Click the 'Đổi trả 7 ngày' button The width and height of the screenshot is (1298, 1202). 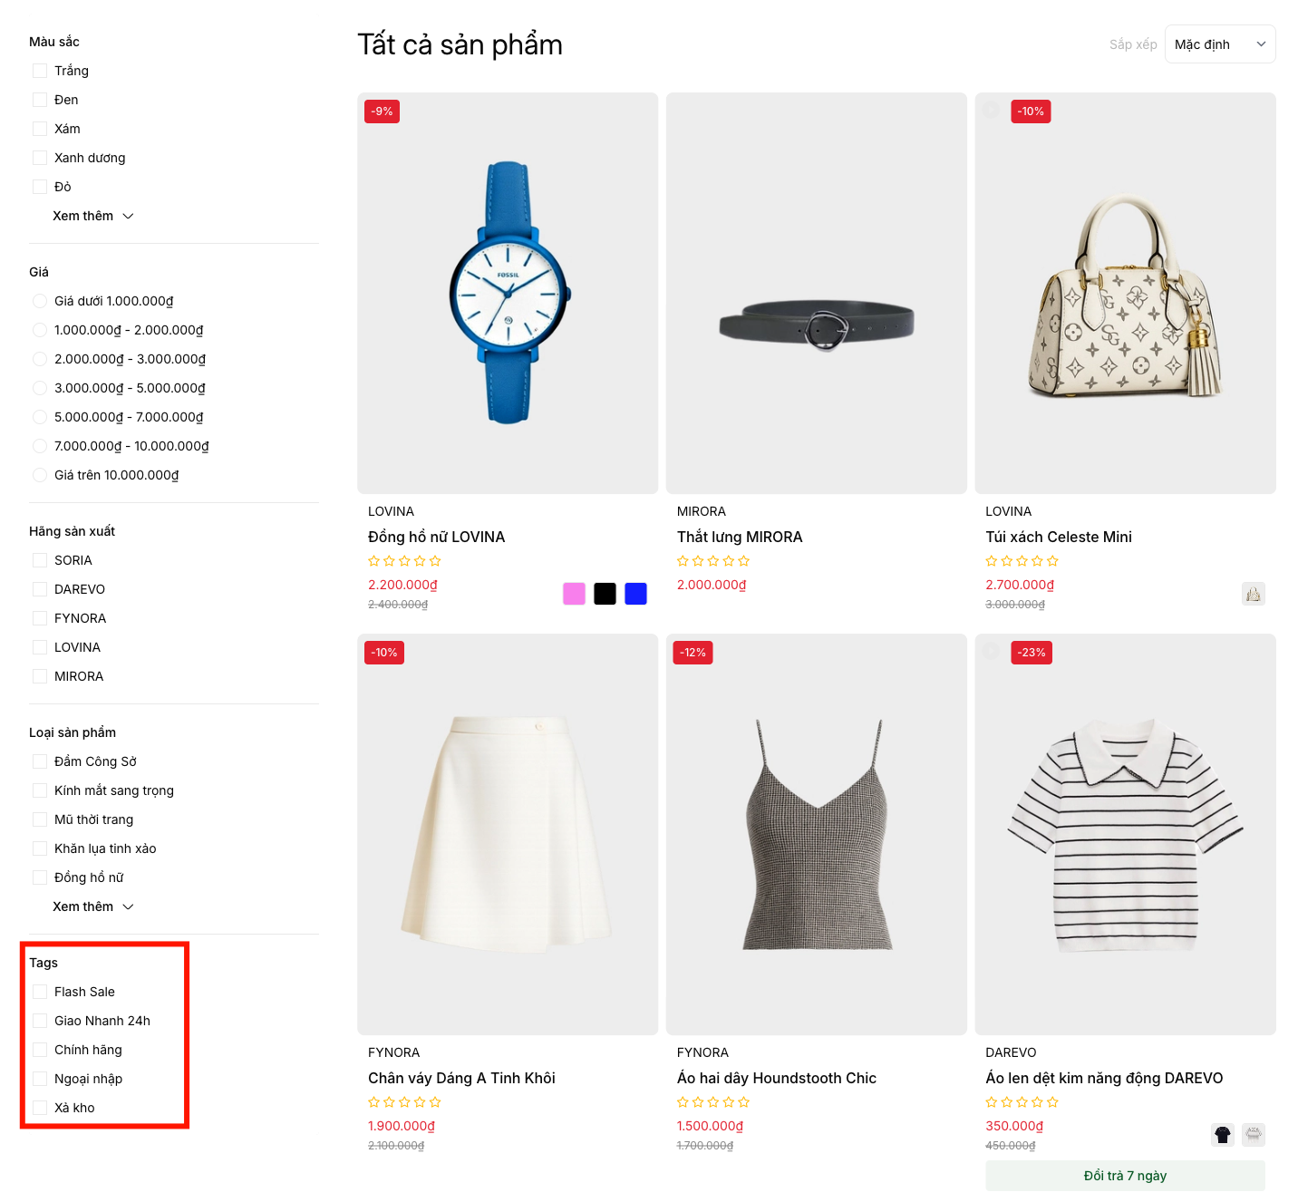click(x=1124, y=1176)
